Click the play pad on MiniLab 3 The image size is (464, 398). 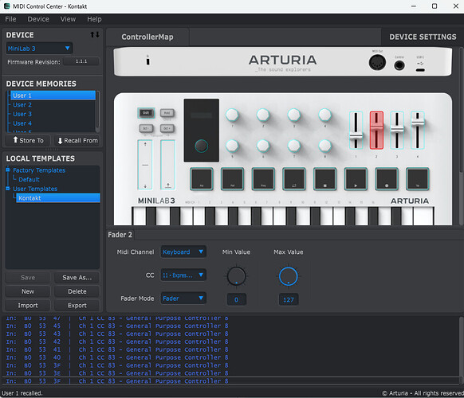pyautogui.click(x=356, y=179)
